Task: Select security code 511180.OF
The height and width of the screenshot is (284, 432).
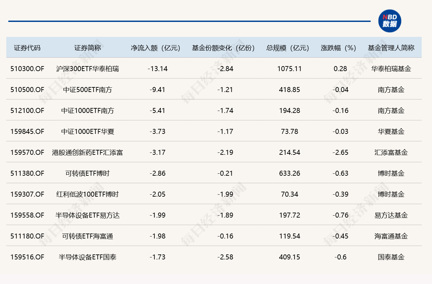Action: (x=27, y=236)
